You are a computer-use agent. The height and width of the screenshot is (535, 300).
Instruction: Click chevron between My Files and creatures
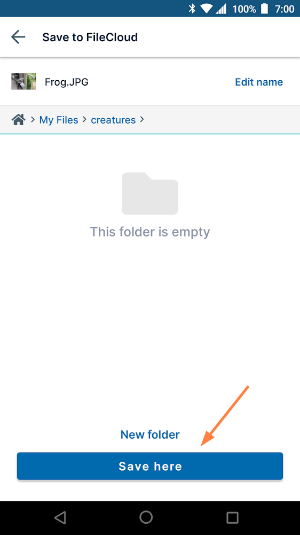(x=84, y=119)
